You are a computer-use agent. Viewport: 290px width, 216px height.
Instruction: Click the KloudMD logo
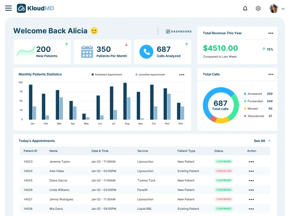click(x=35, y=8)
